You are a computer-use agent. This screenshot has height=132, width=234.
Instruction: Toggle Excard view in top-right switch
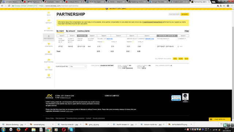[185, 14]
